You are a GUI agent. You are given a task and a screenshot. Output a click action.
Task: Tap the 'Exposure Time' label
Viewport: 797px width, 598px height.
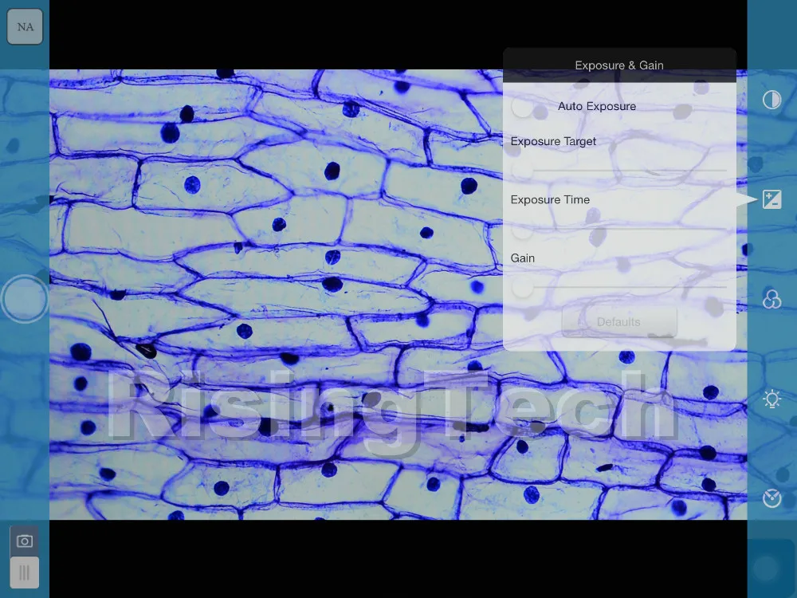[550, 199]
